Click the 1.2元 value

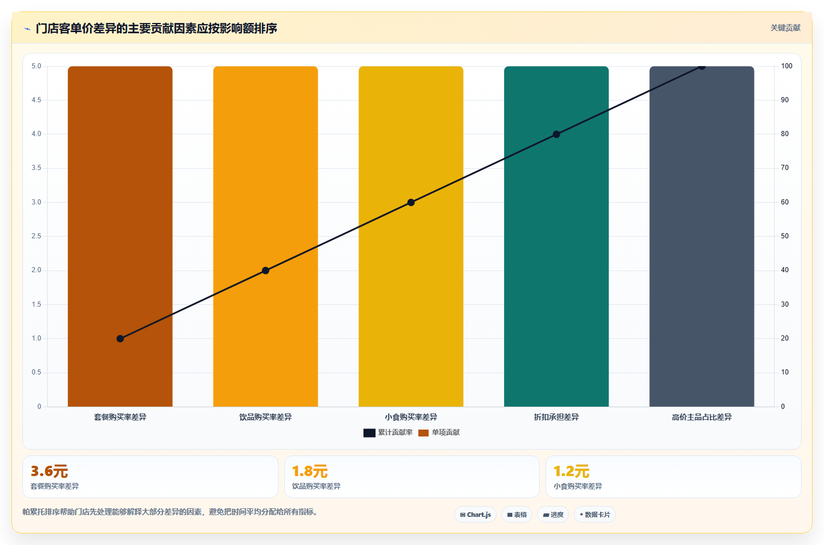(x=571, y=471)
